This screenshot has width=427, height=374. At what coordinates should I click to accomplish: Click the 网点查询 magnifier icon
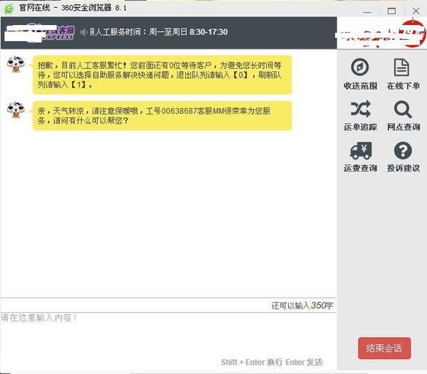(402, 109)
